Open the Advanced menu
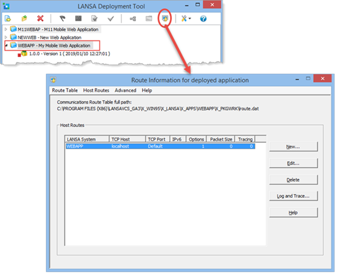 pos(125,90)
